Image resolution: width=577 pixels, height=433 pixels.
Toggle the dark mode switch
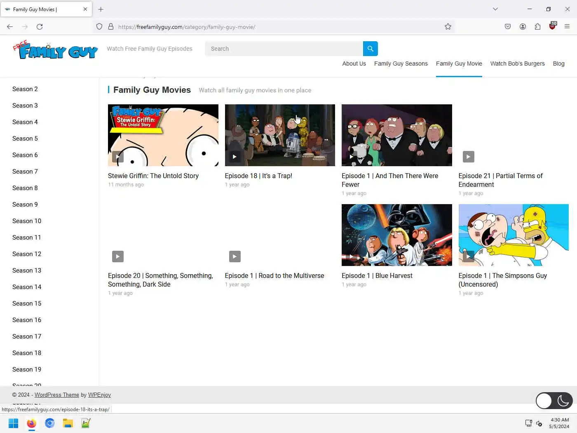coord(554,400)
